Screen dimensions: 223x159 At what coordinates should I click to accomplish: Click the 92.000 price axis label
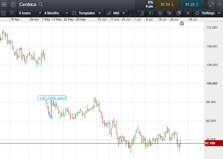(x=211, y=121)
